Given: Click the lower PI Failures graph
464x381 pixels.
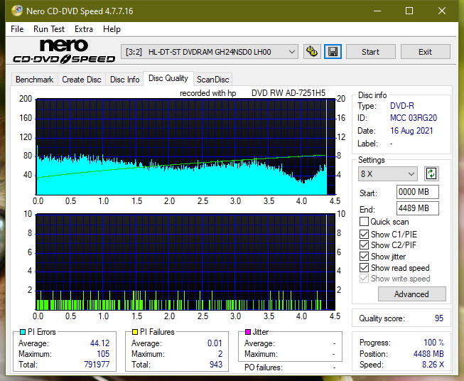Looking at the screenshot, I should (185, 262).
